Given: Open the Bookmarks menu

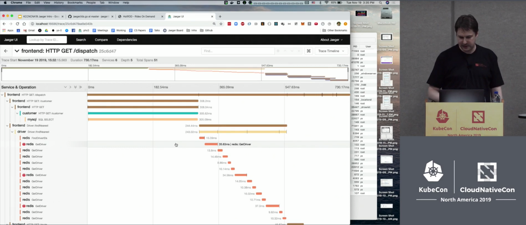Looking at the screenshot, I should click(75, 2).
